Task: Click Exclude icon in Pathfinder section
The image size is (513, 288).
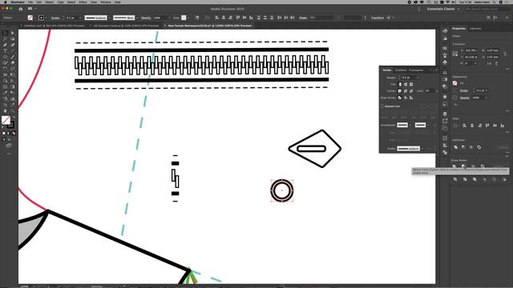Action: tap(479, 147)
